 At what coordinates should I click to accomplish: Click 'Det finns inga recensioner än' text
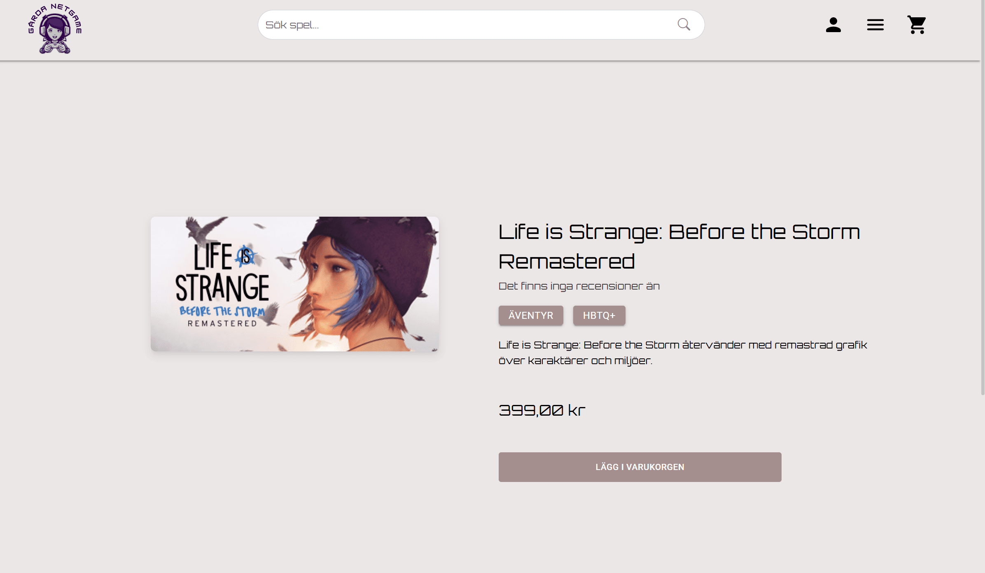click(579, 286)
